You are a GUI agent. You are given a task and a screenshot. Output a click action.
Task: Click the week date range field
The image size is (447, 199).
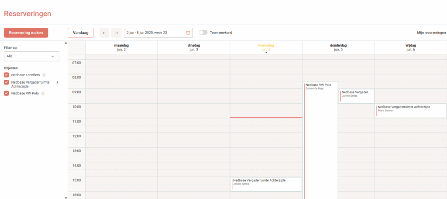tap(153, 33)
